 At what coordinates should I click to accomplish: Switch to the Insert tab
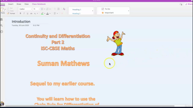point(11,4)
